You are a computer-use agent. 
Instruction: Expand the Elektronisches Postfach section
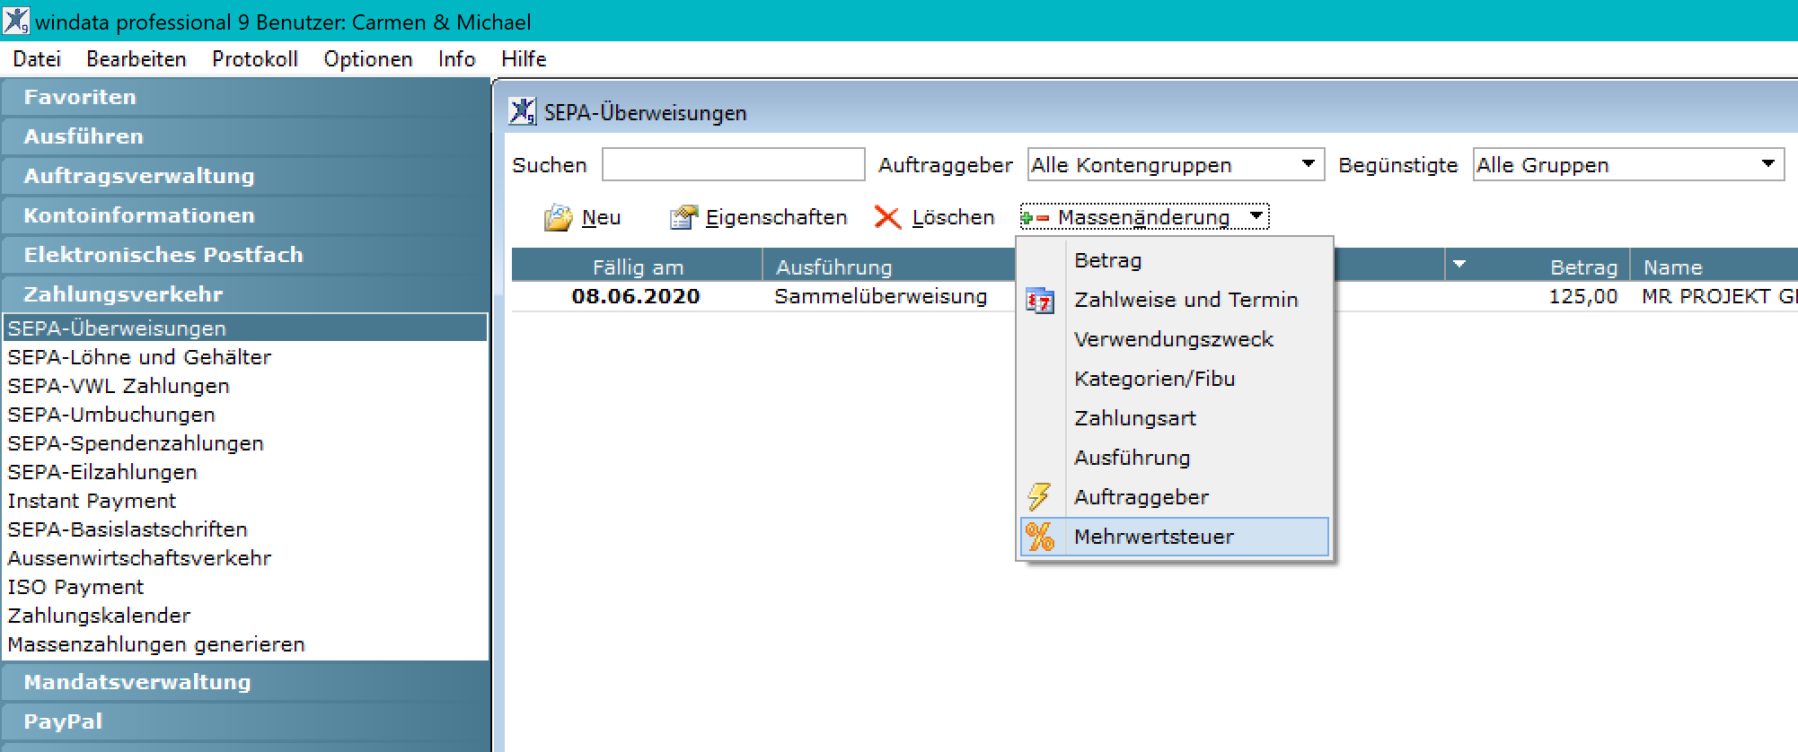click(x=245, y=255)
